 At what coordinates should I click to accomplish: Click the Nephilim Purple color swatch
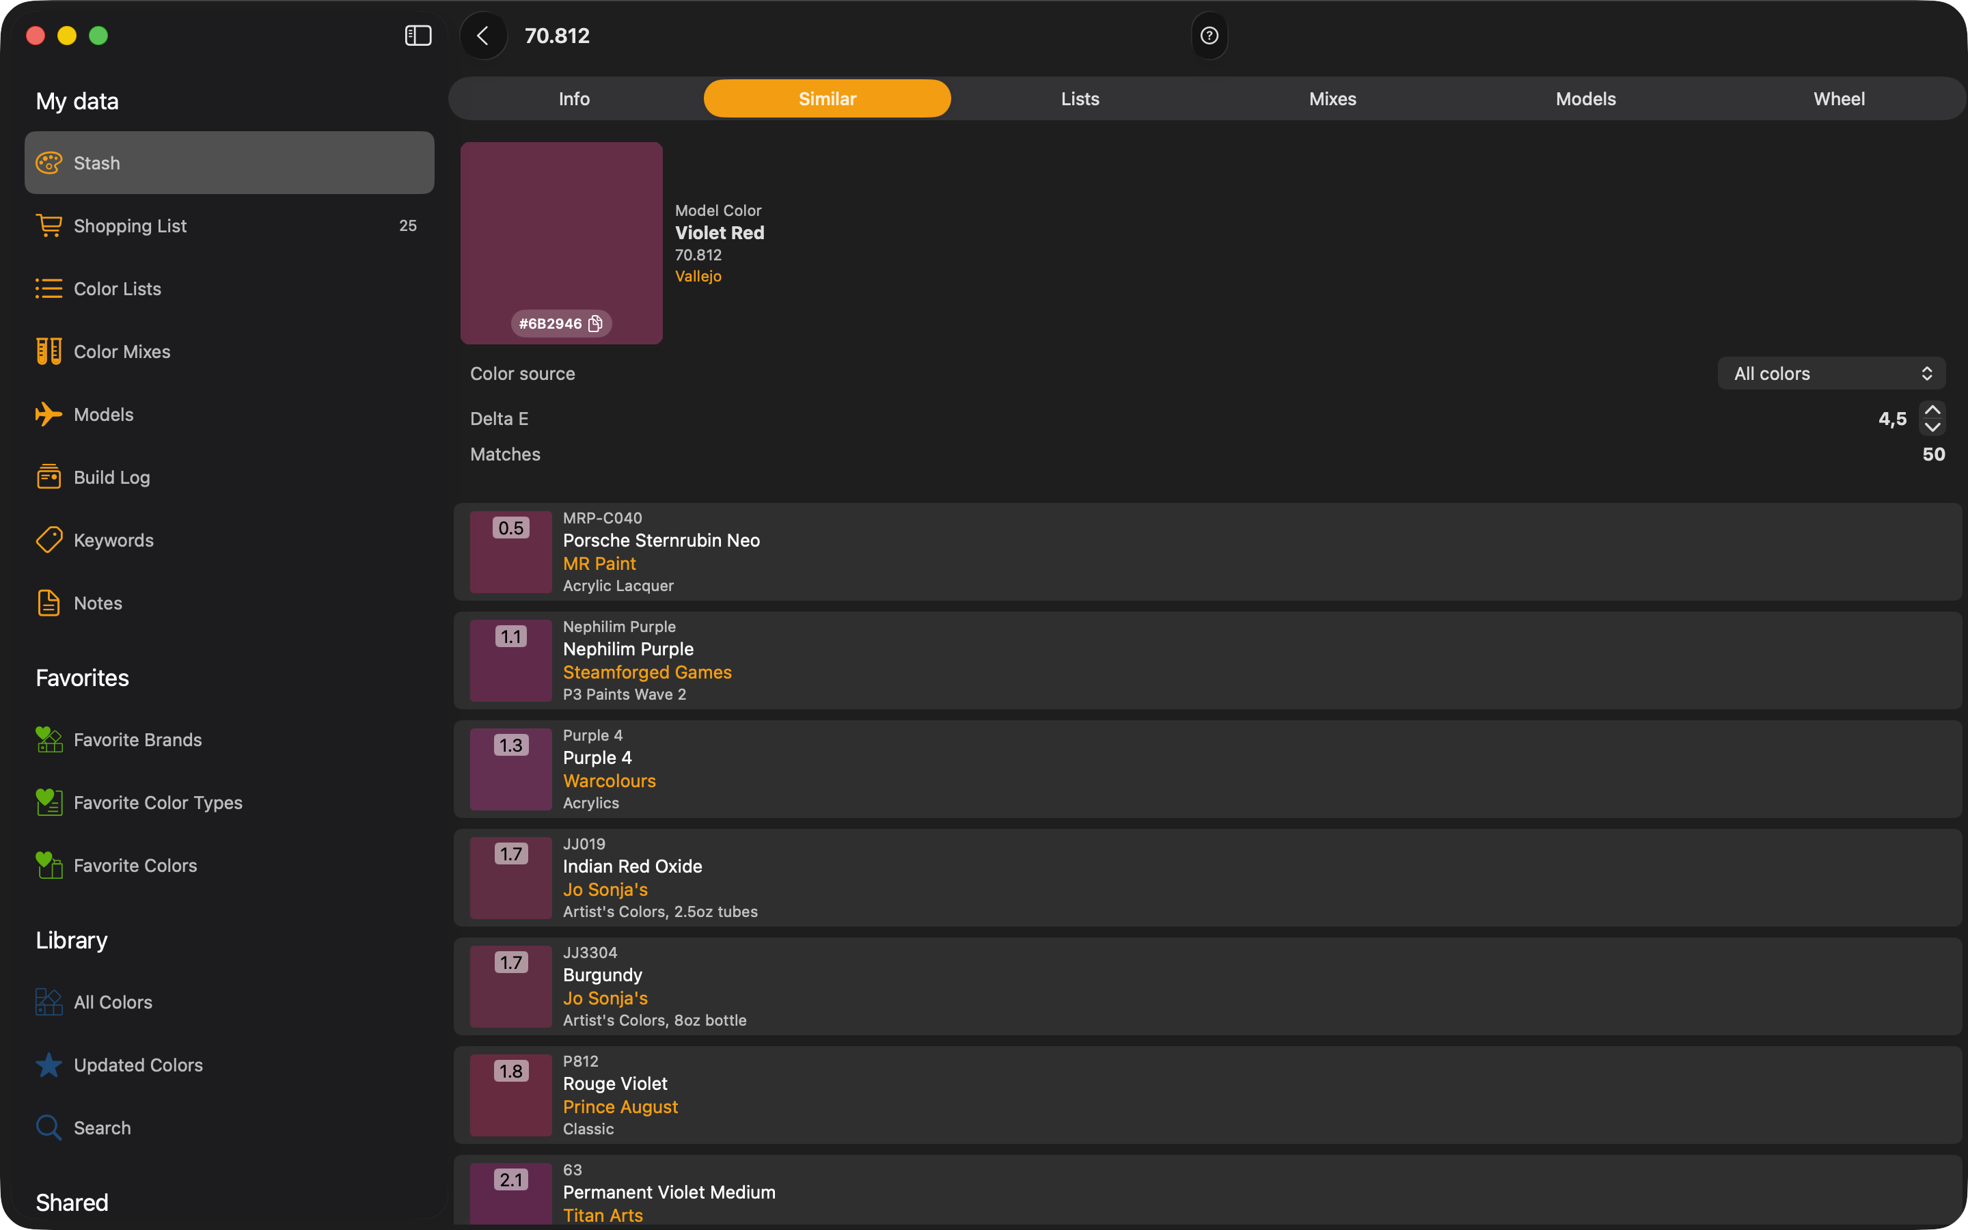510,661
